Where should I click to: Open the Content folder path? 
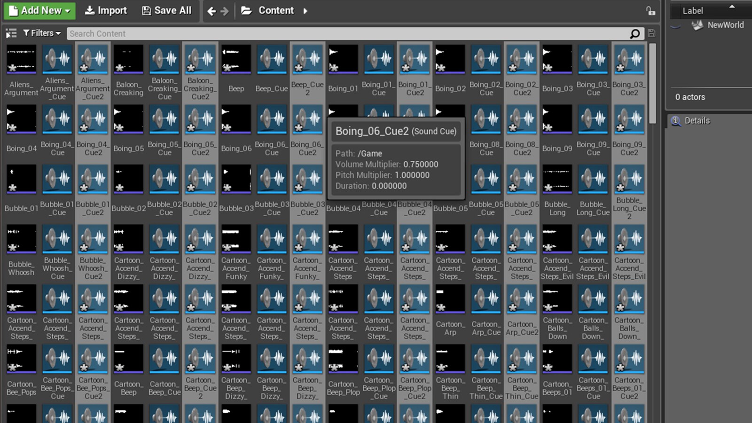[x=268, y=10]
